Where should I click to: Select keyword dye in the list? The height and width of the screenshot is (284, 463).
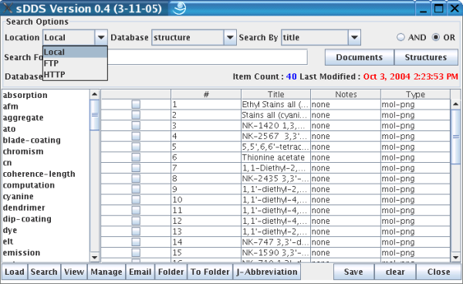pos(10,230)
